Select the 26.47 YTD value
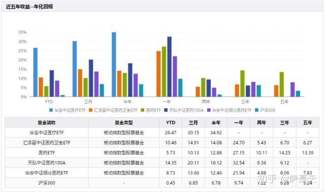 (171, 132)
